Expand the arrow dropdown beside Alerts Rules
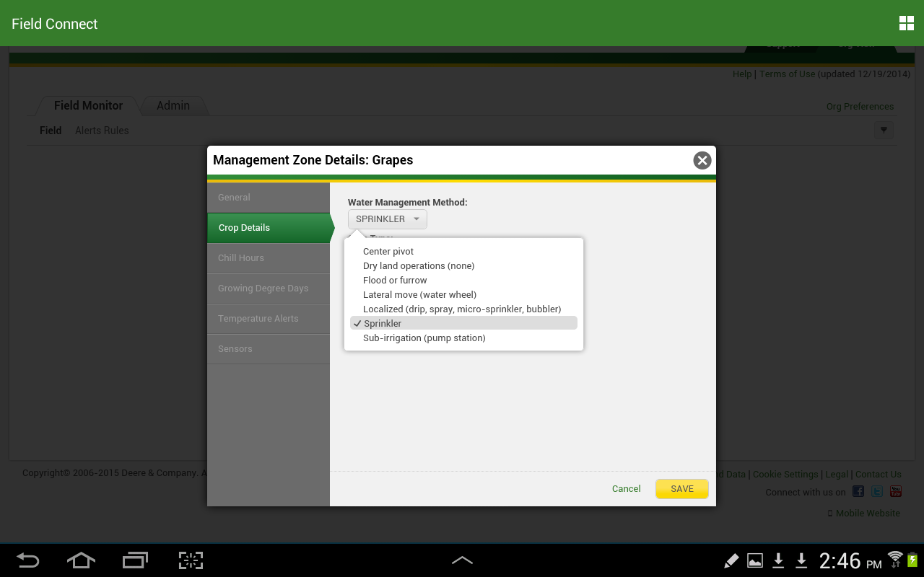Image resolution: width=924 pixels, height=577 pixels. [884, 131]
